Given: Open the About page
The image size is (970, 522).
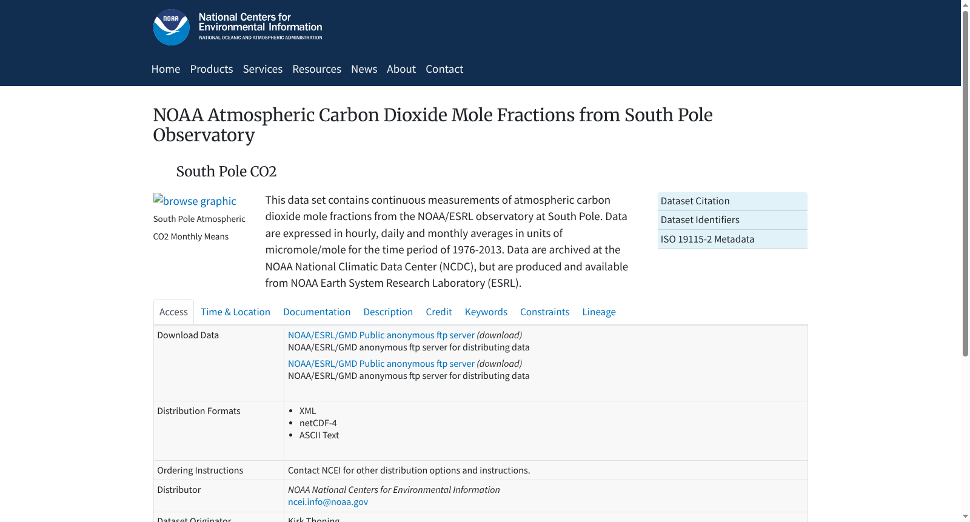Looking at the screenshot, I should coord(401,69).
